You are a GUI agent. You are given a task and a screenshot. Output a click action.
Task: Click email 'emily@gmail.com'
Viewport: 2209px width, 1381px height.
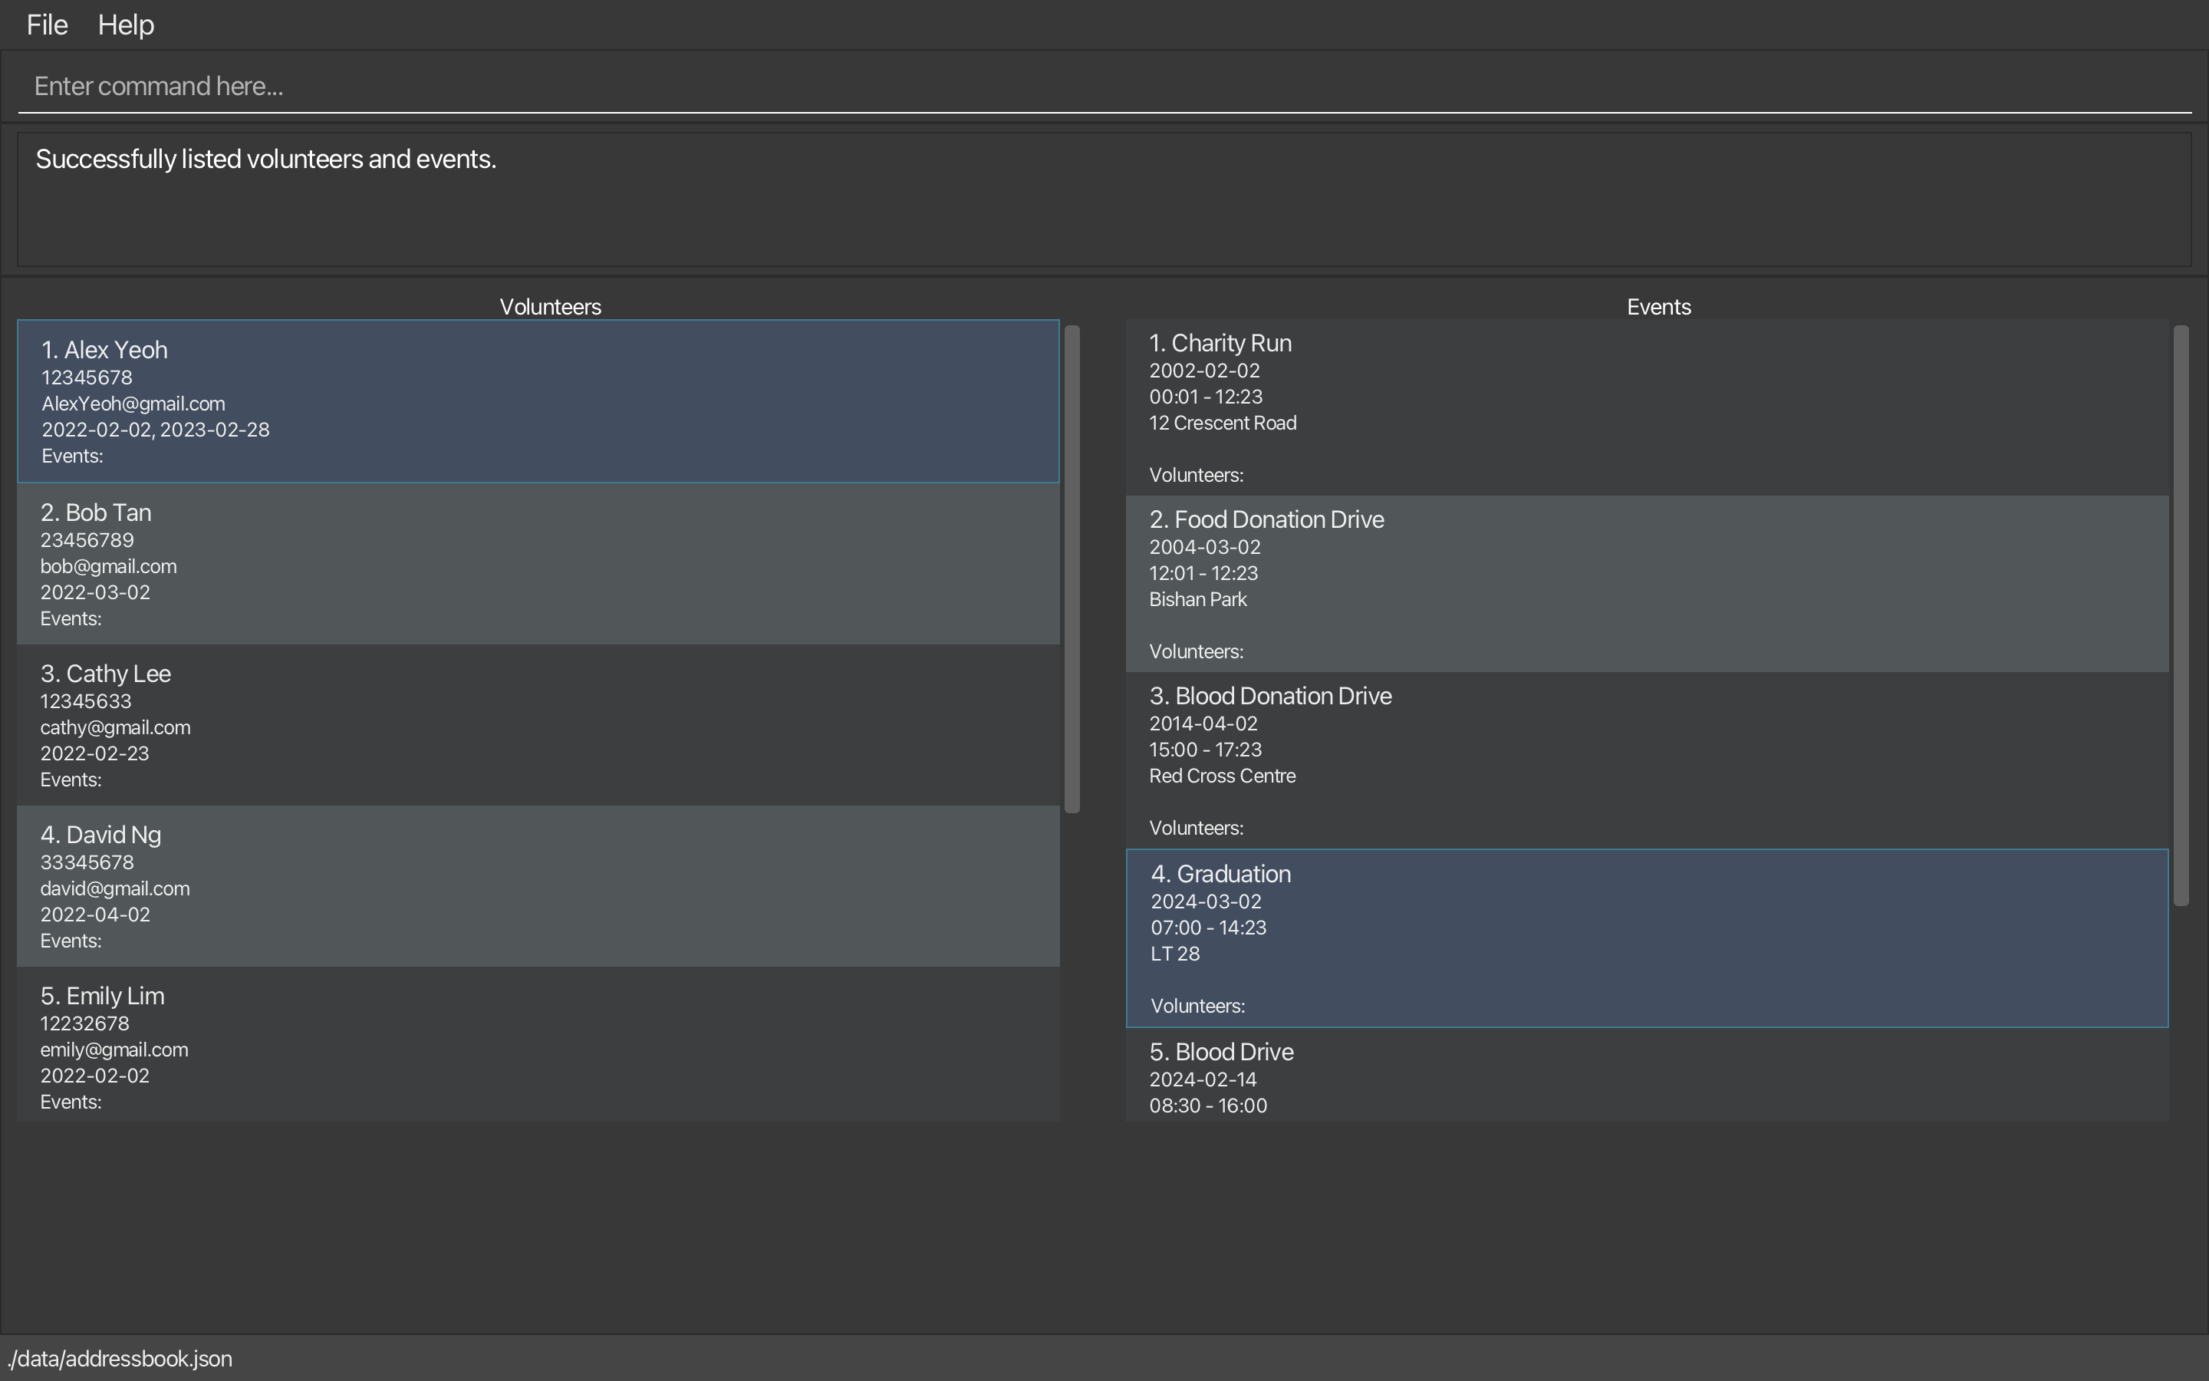[114, 1050]
